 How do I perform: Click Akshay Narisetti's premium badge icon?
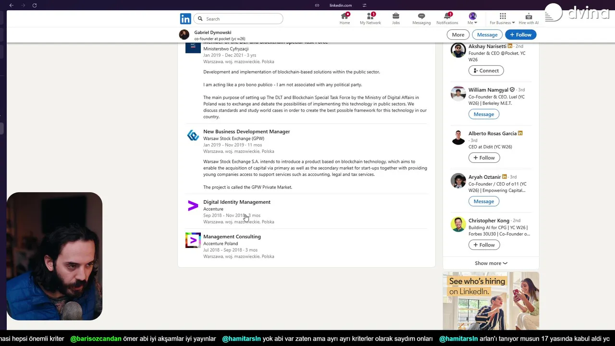510,46
